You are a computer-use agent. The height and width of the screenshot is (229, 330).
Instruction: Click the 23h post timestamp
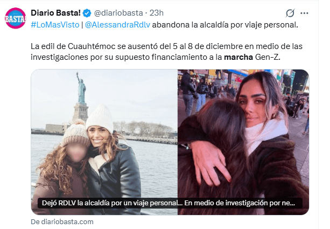(156, 13)
